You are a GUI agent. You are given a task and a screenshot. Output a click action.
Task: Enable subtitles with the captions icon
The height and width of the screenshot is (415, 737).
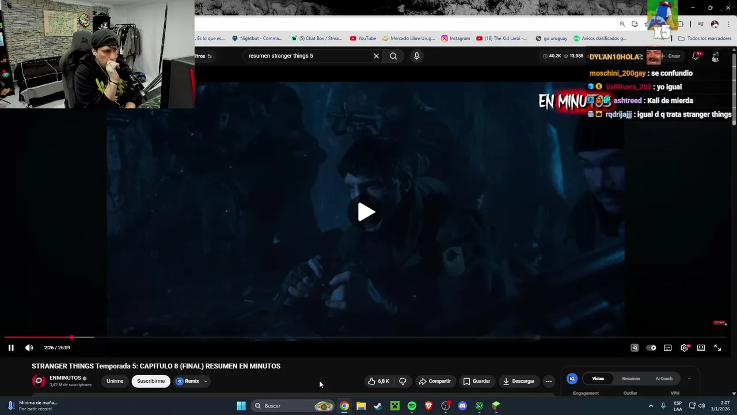pos(668,348)
